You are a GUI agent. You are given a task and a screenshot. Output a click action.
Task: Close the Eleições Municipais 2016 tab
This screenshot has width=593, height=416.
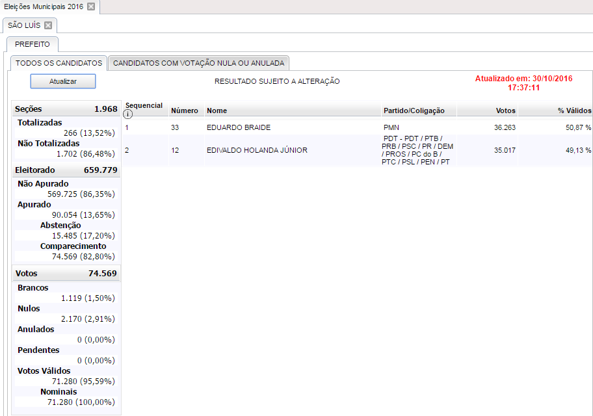(91, 6)
